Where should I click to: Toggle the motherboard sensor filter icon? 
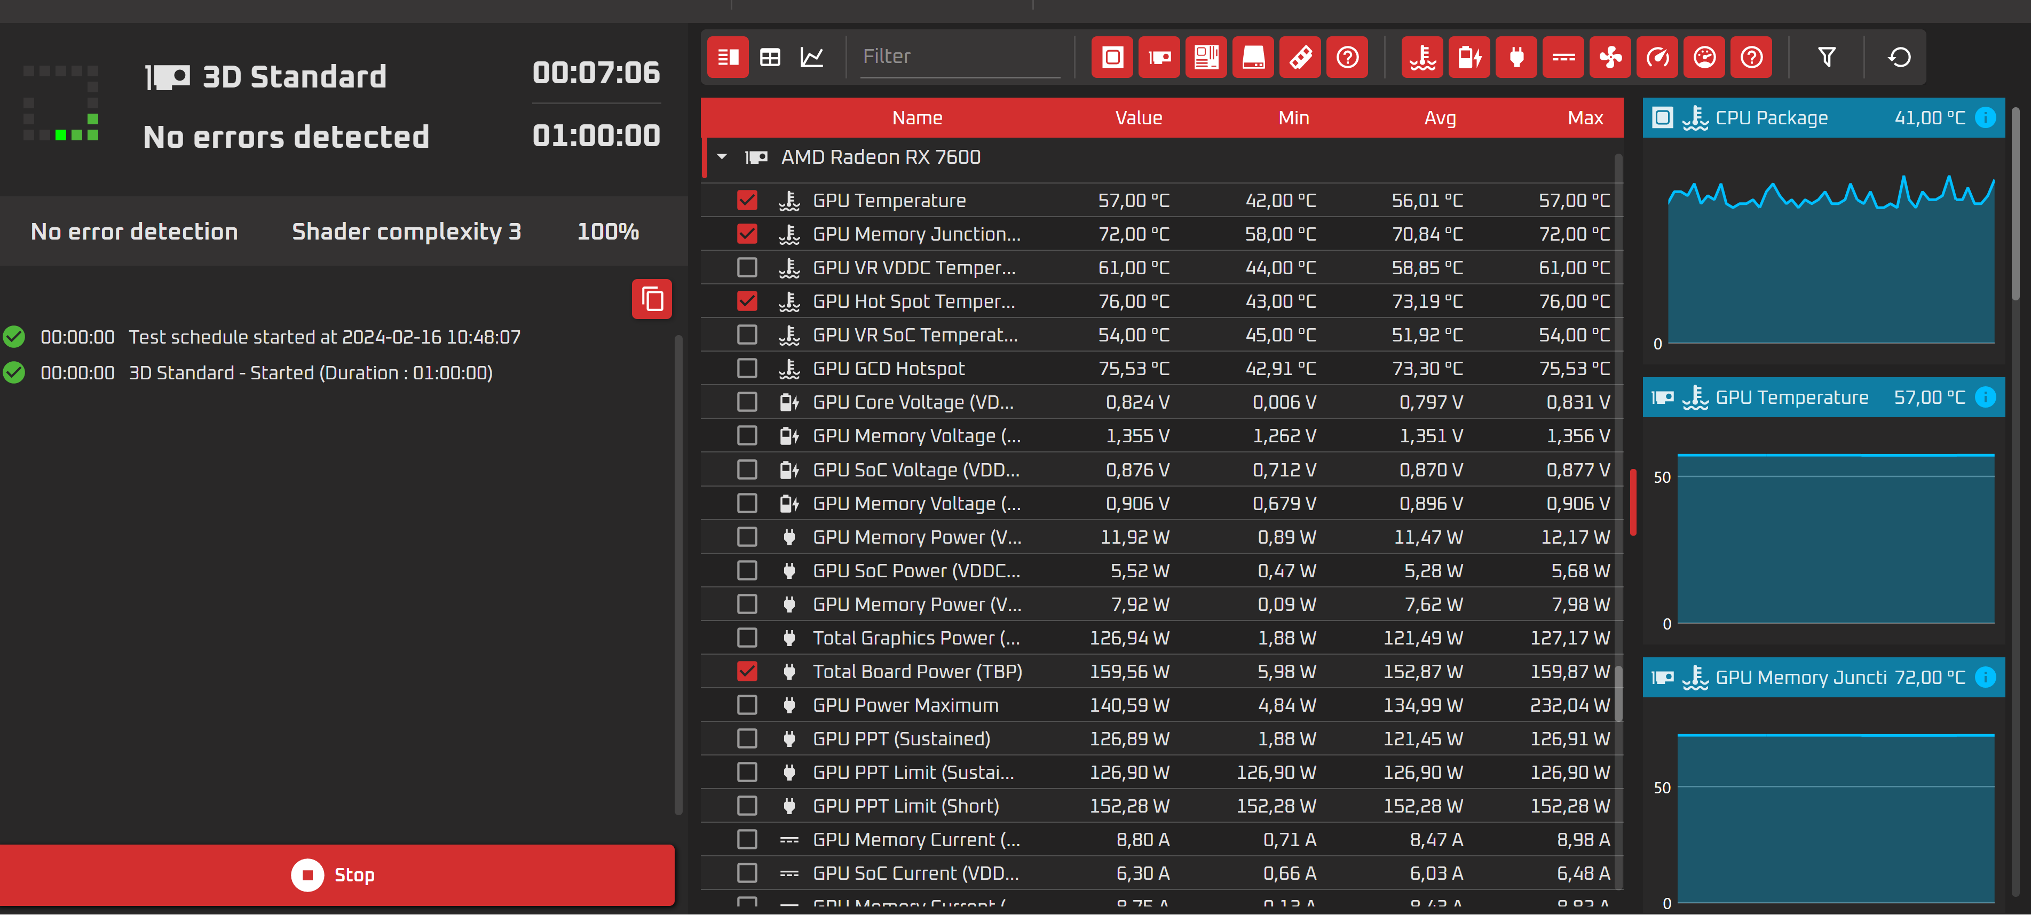(1205, 57)
